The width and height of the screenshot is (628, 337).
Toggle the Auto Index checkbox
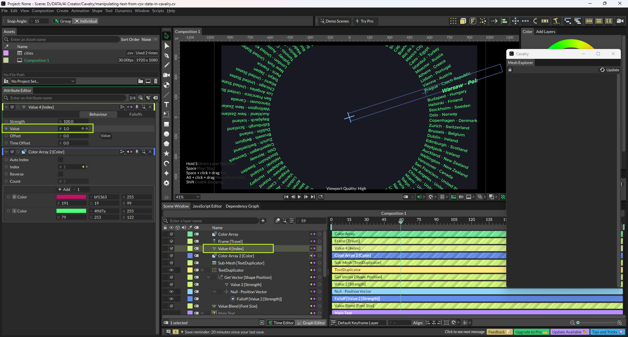pos(61,160)
